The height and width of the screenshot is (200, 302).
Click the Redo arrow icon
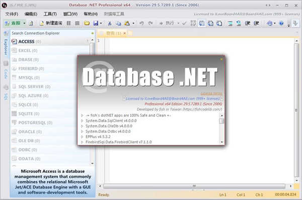coord(150,24)
